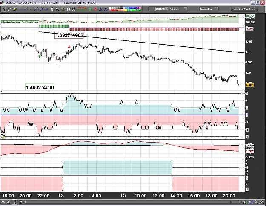Click the yellow 1.3841 price label
This screenshot has height=206, width=266.
[249, 85]
